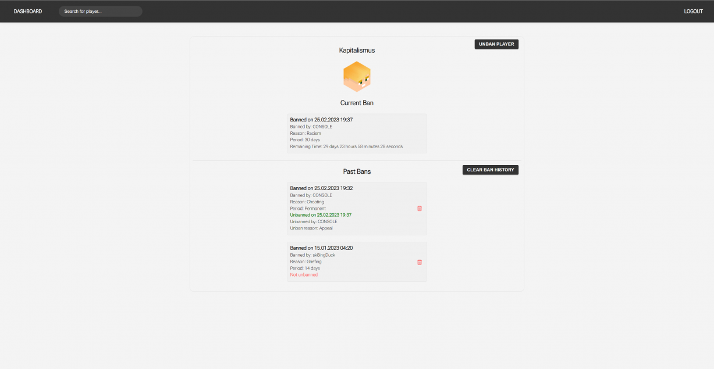
Task: Select the Kapitalismus player name heading
Action: (x=357, y=51)
